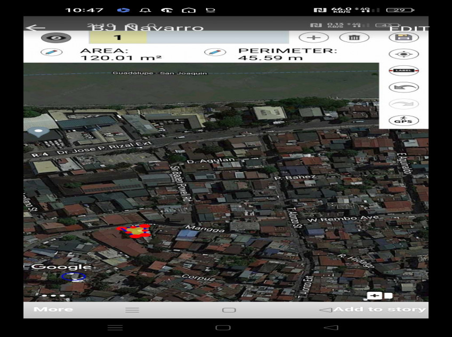
Task: Undo last point with back arrow
Action: click(403, 87)
